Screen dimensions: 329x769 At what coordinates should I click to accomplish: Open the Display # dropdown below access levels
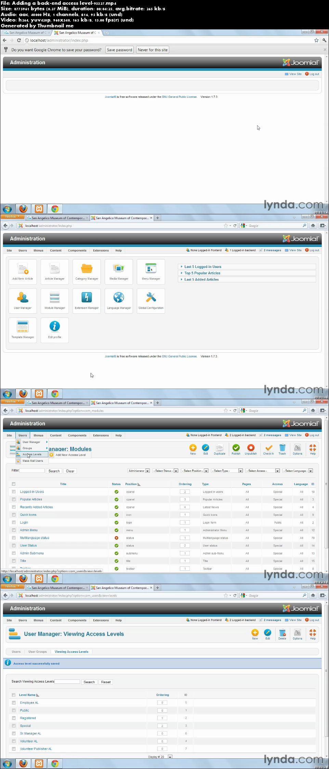[x=166, y=757]
